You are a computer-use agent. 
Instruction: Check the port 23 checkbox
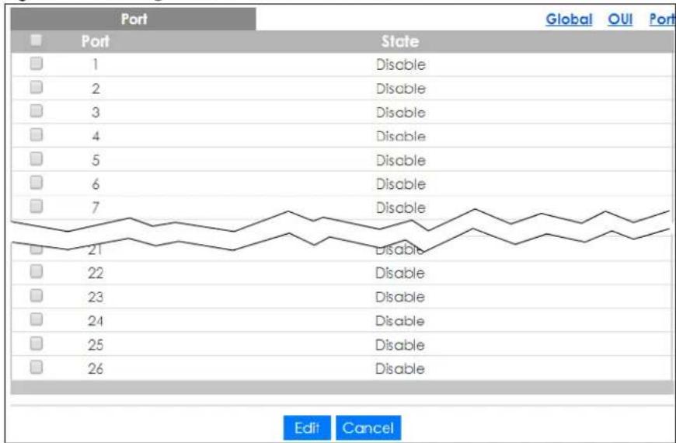click(x=37, y=296)
